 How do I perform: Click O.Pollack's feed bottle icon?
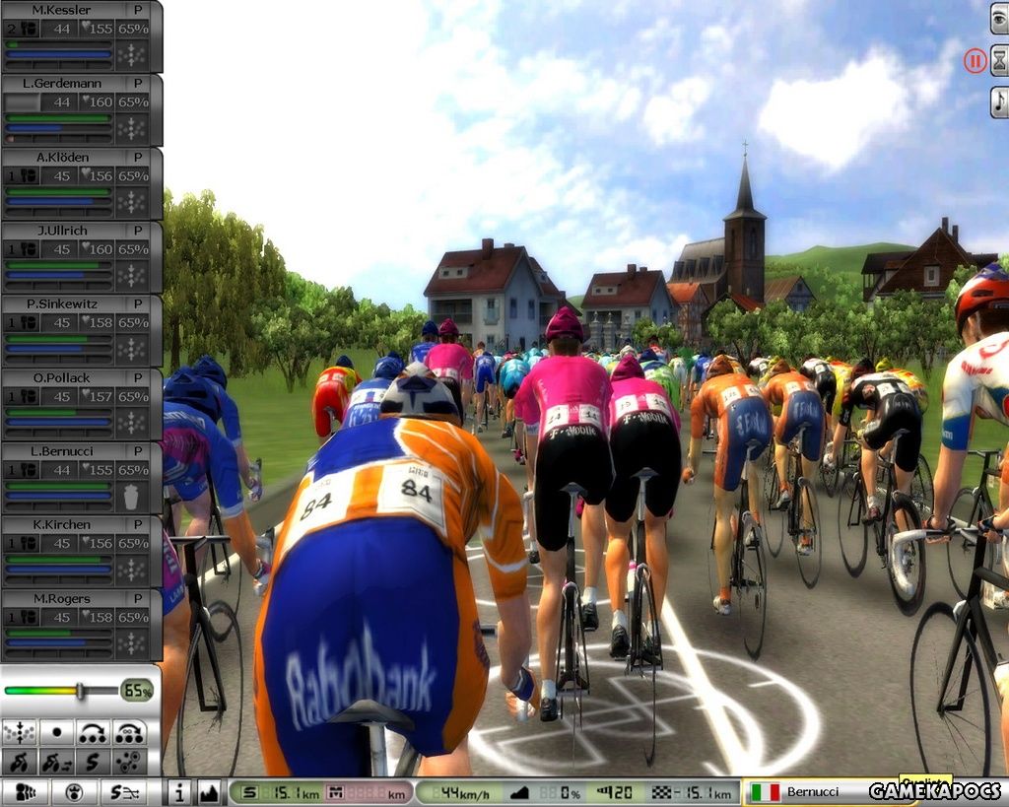tap(28, 396)
